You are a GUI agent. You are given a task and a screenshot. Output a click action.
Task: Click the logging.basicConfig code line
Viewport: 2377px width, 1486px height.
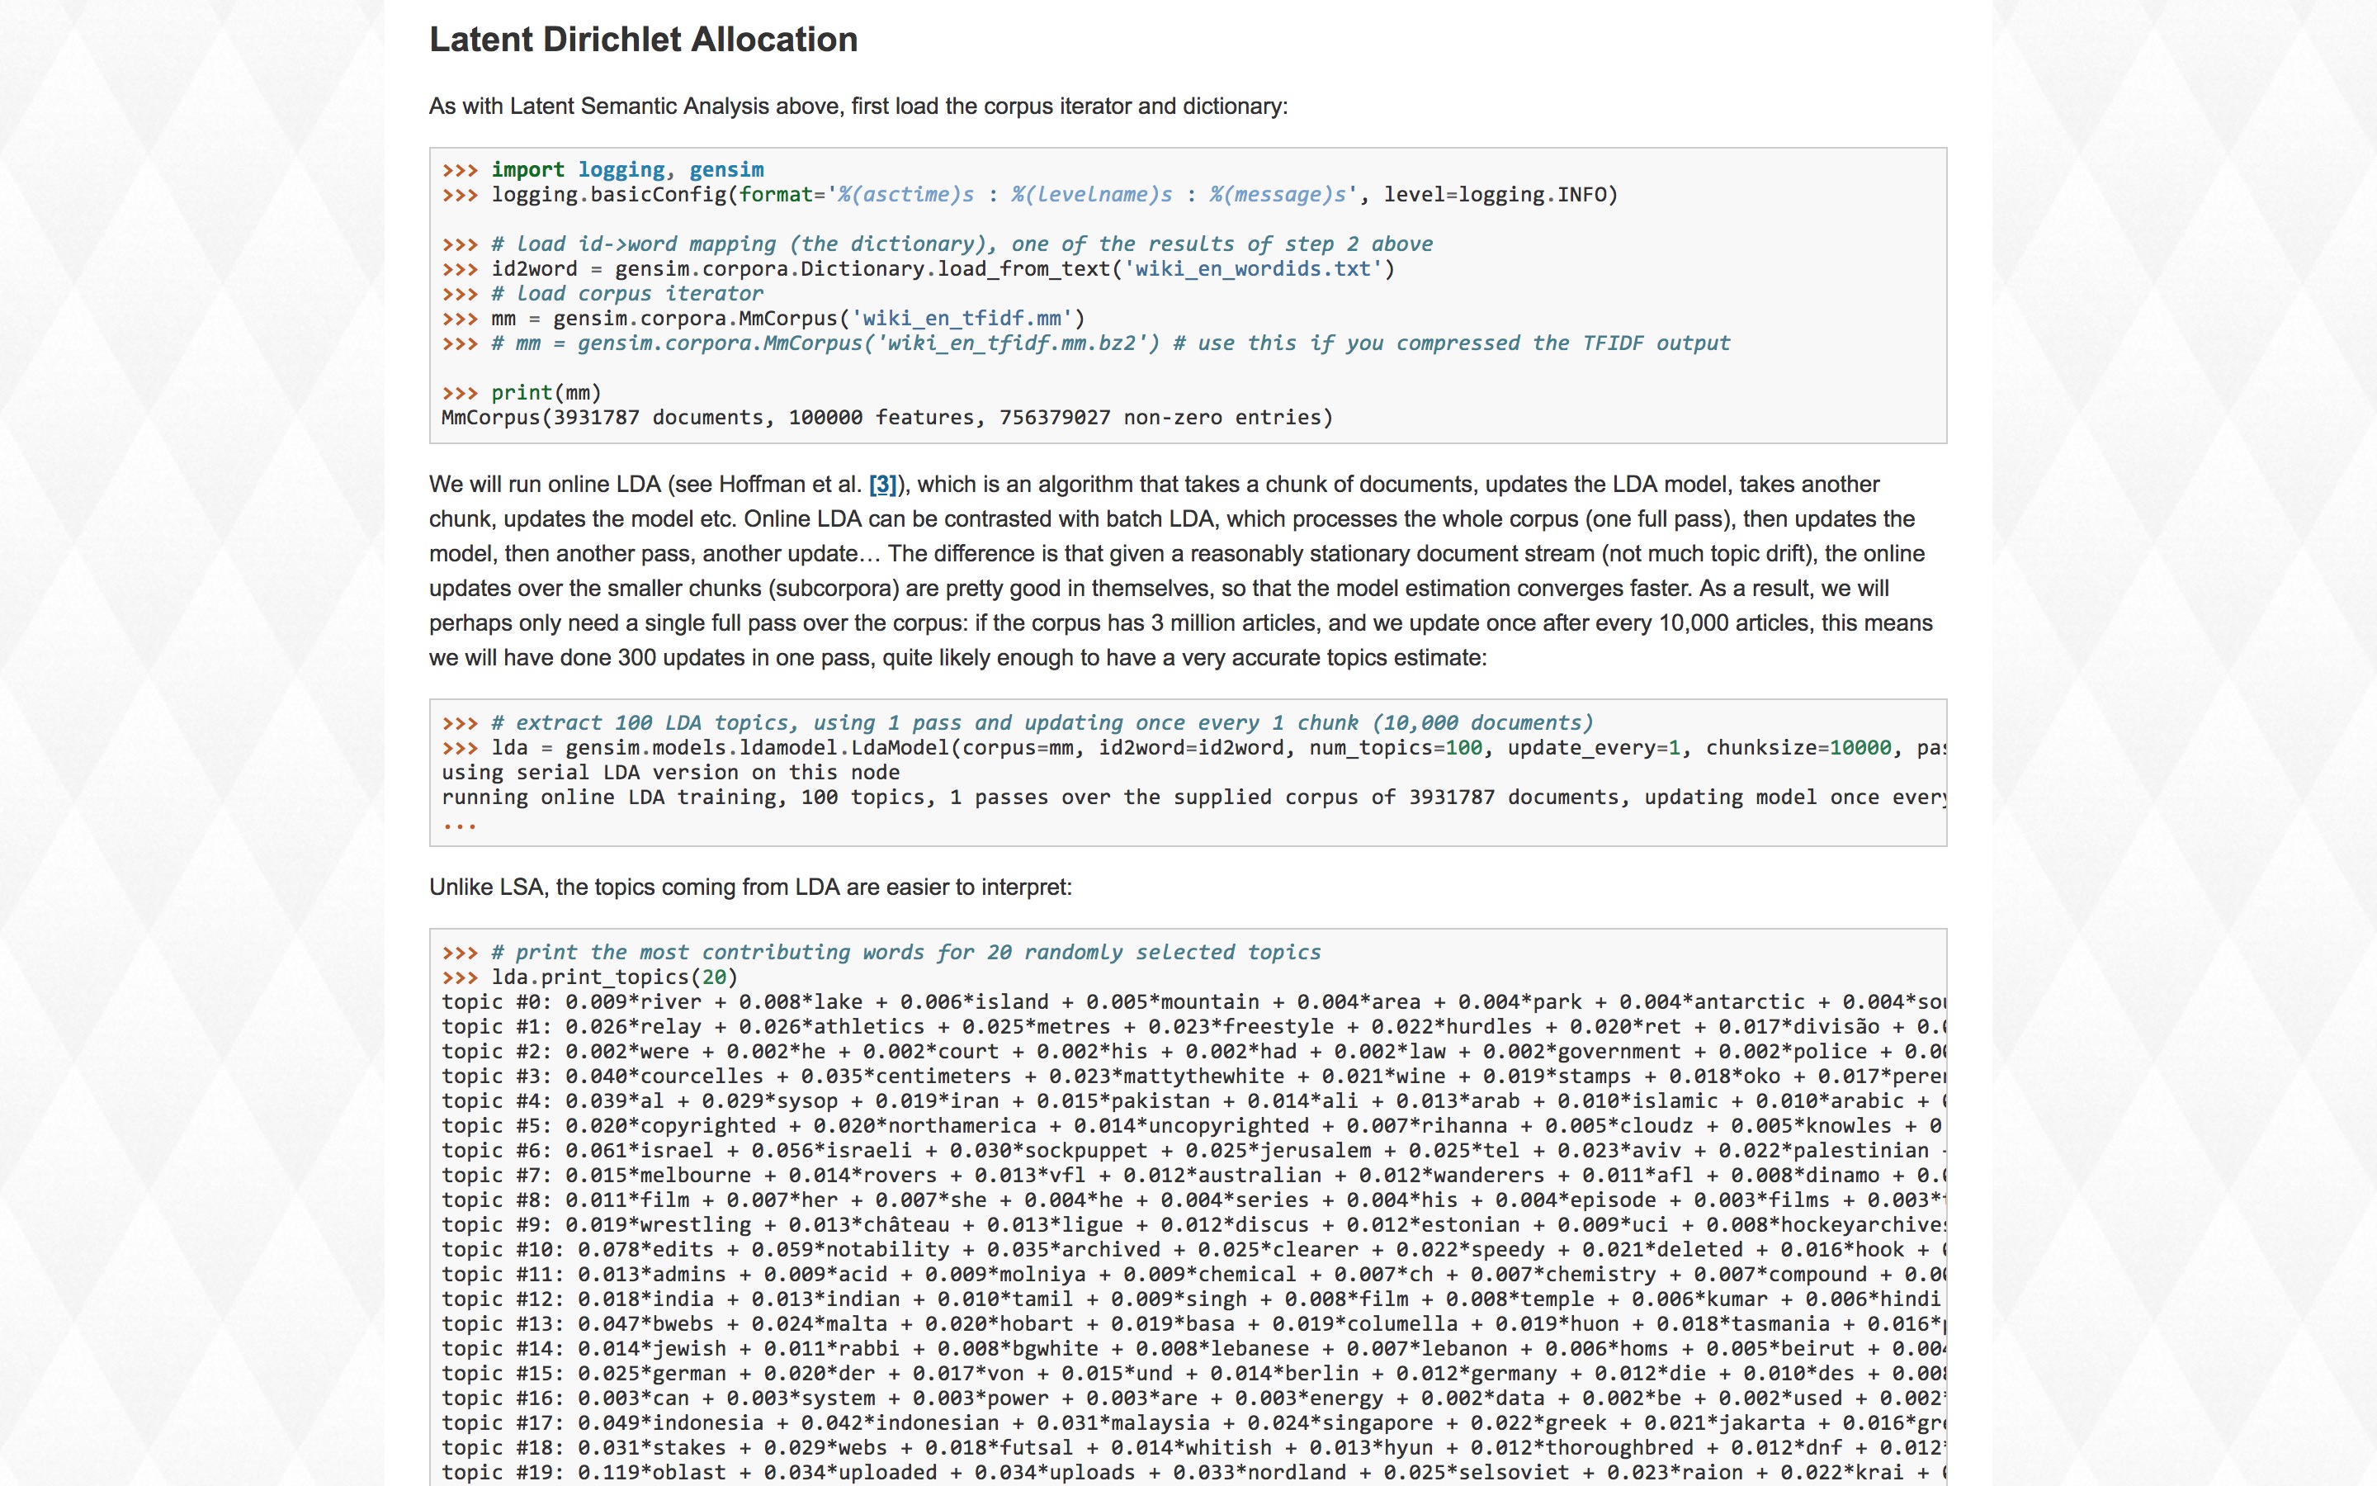pos(1053,195)
